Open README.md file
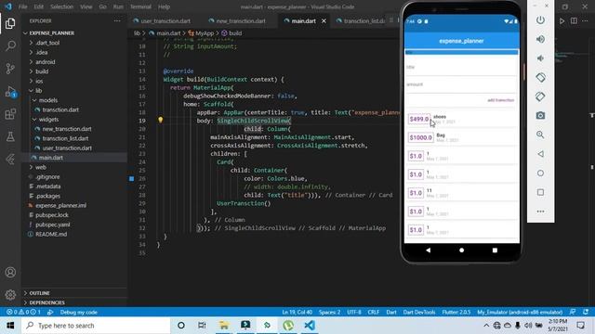The height and width of the screenshot is (334, 595). [x=51, y=234]
